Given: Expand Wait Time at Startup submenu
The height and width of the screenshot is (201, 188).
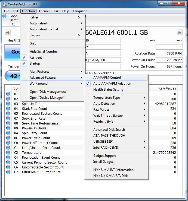Looking at the screenshot, I should tap(116, 116).
